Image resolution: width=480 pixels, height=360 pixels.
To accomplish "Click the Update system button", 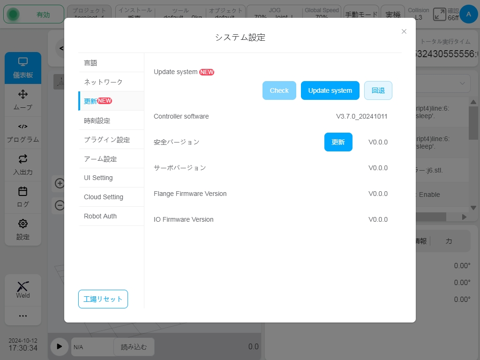I will (330, 90).
